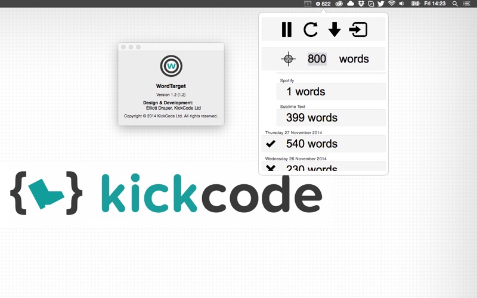477x298 pixels.
Task: Click the reset circular arrow icon
Action: pyautogui.click(x=311, y=29)
